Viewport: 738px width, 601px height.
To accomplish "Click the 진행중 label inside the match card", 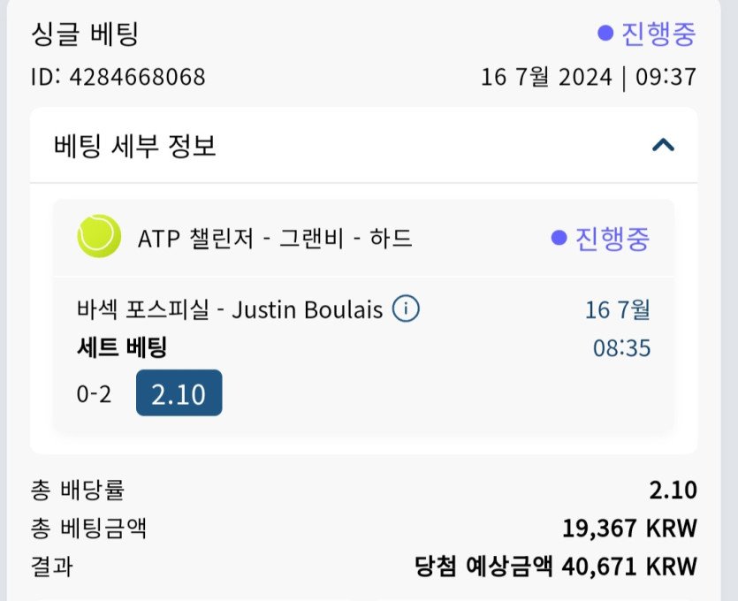I will 612,238.
